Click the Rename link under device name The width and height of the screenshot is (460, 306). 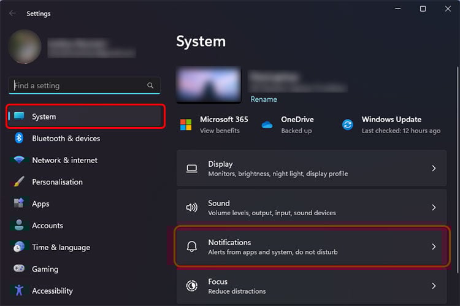pyautogui.click(x=264, y=99)
